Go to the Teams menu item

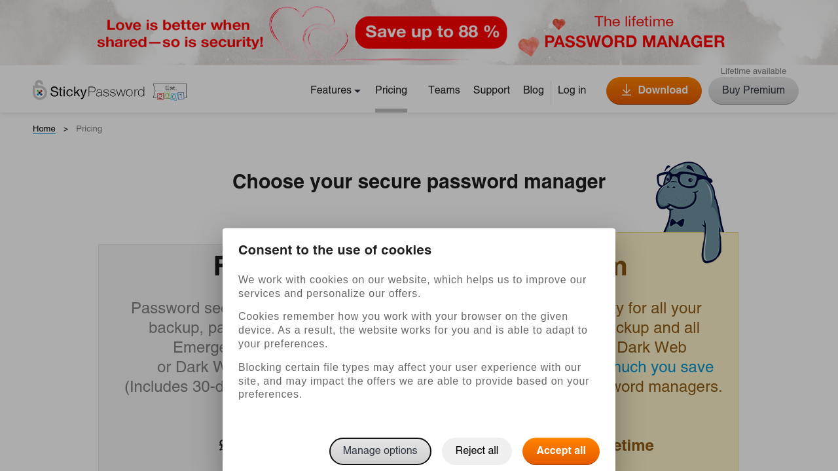pyautogui.click(x=444, y=90)
